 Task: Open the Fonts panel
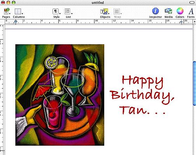click(191, 11)
